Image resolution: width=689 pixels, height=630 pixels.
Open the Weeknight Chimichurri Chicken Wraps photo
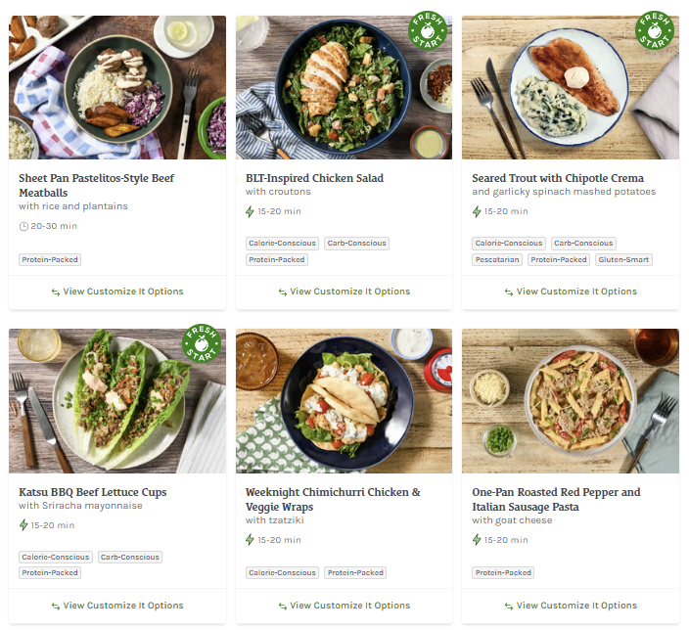[344, 401]
